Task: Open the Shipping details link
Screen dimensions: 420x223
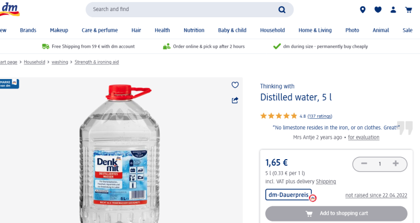Action: point(325,182)
